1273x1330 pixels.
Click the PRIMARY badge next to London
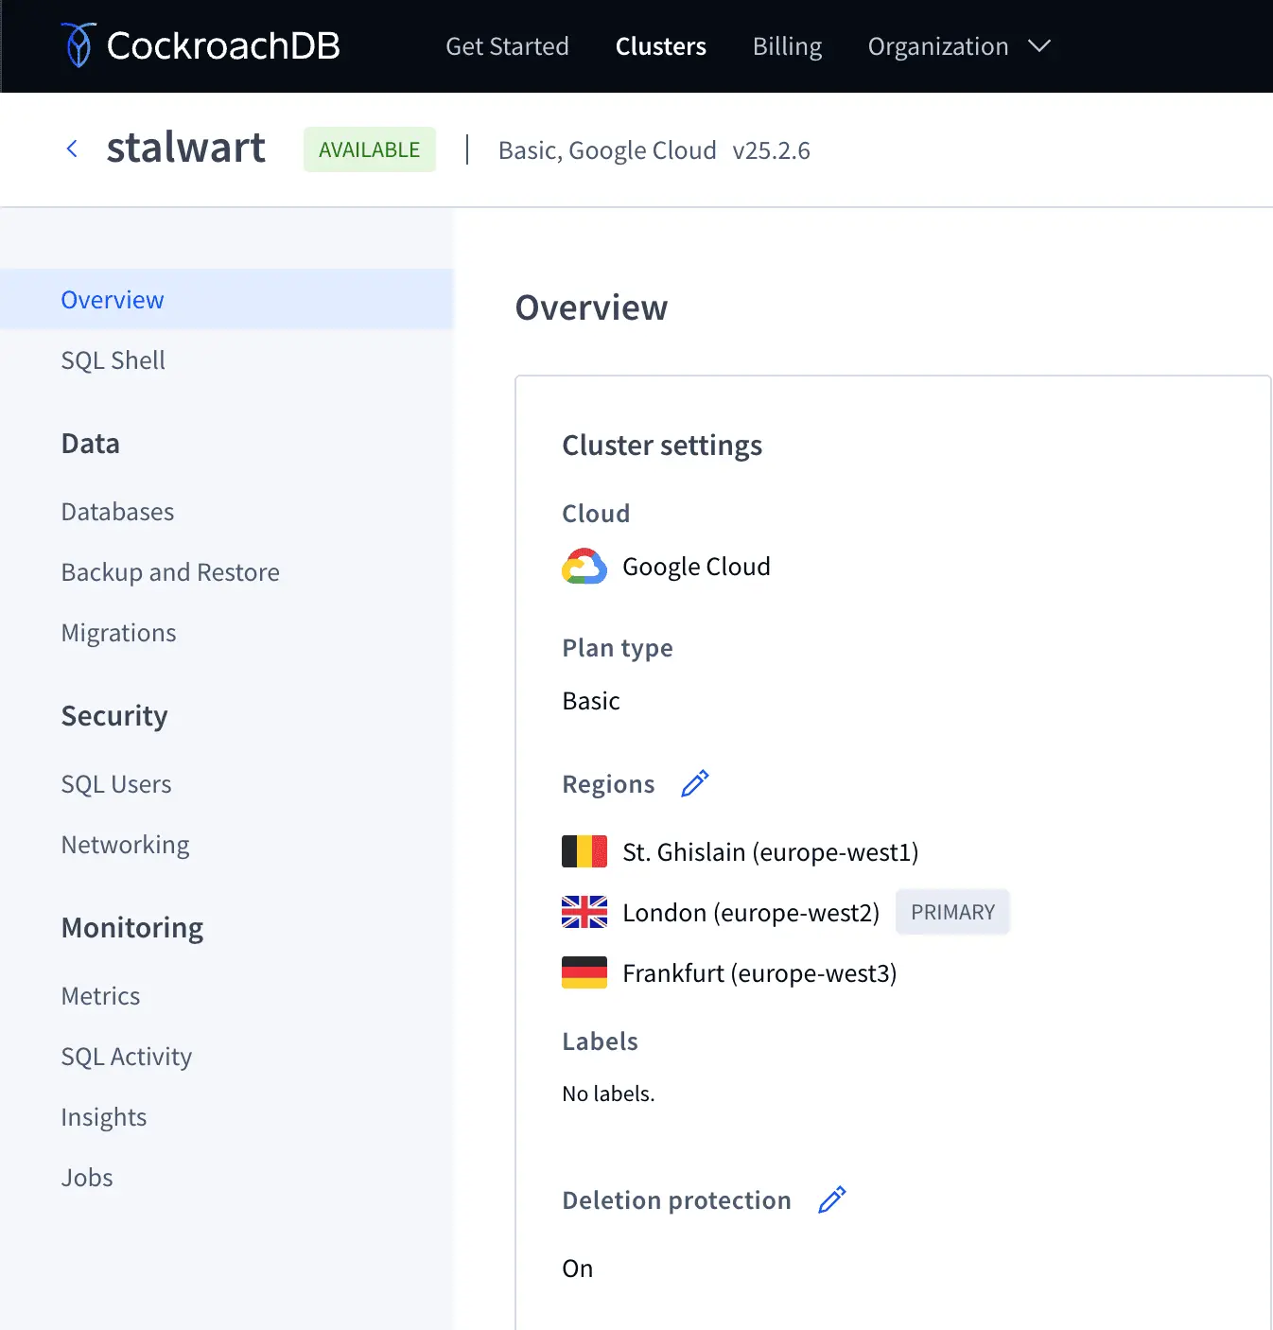click(952, 912)
